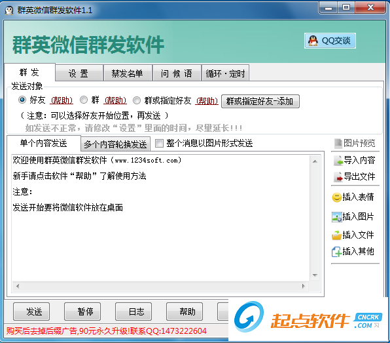Open the 禁发名单 tab

point(128,73)
